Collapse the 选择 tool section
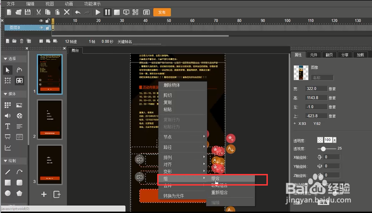 point(5,59)
